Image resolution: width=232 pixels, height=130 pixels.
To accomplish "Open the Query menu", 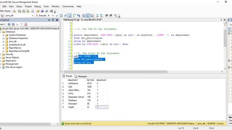I will 19,6.
